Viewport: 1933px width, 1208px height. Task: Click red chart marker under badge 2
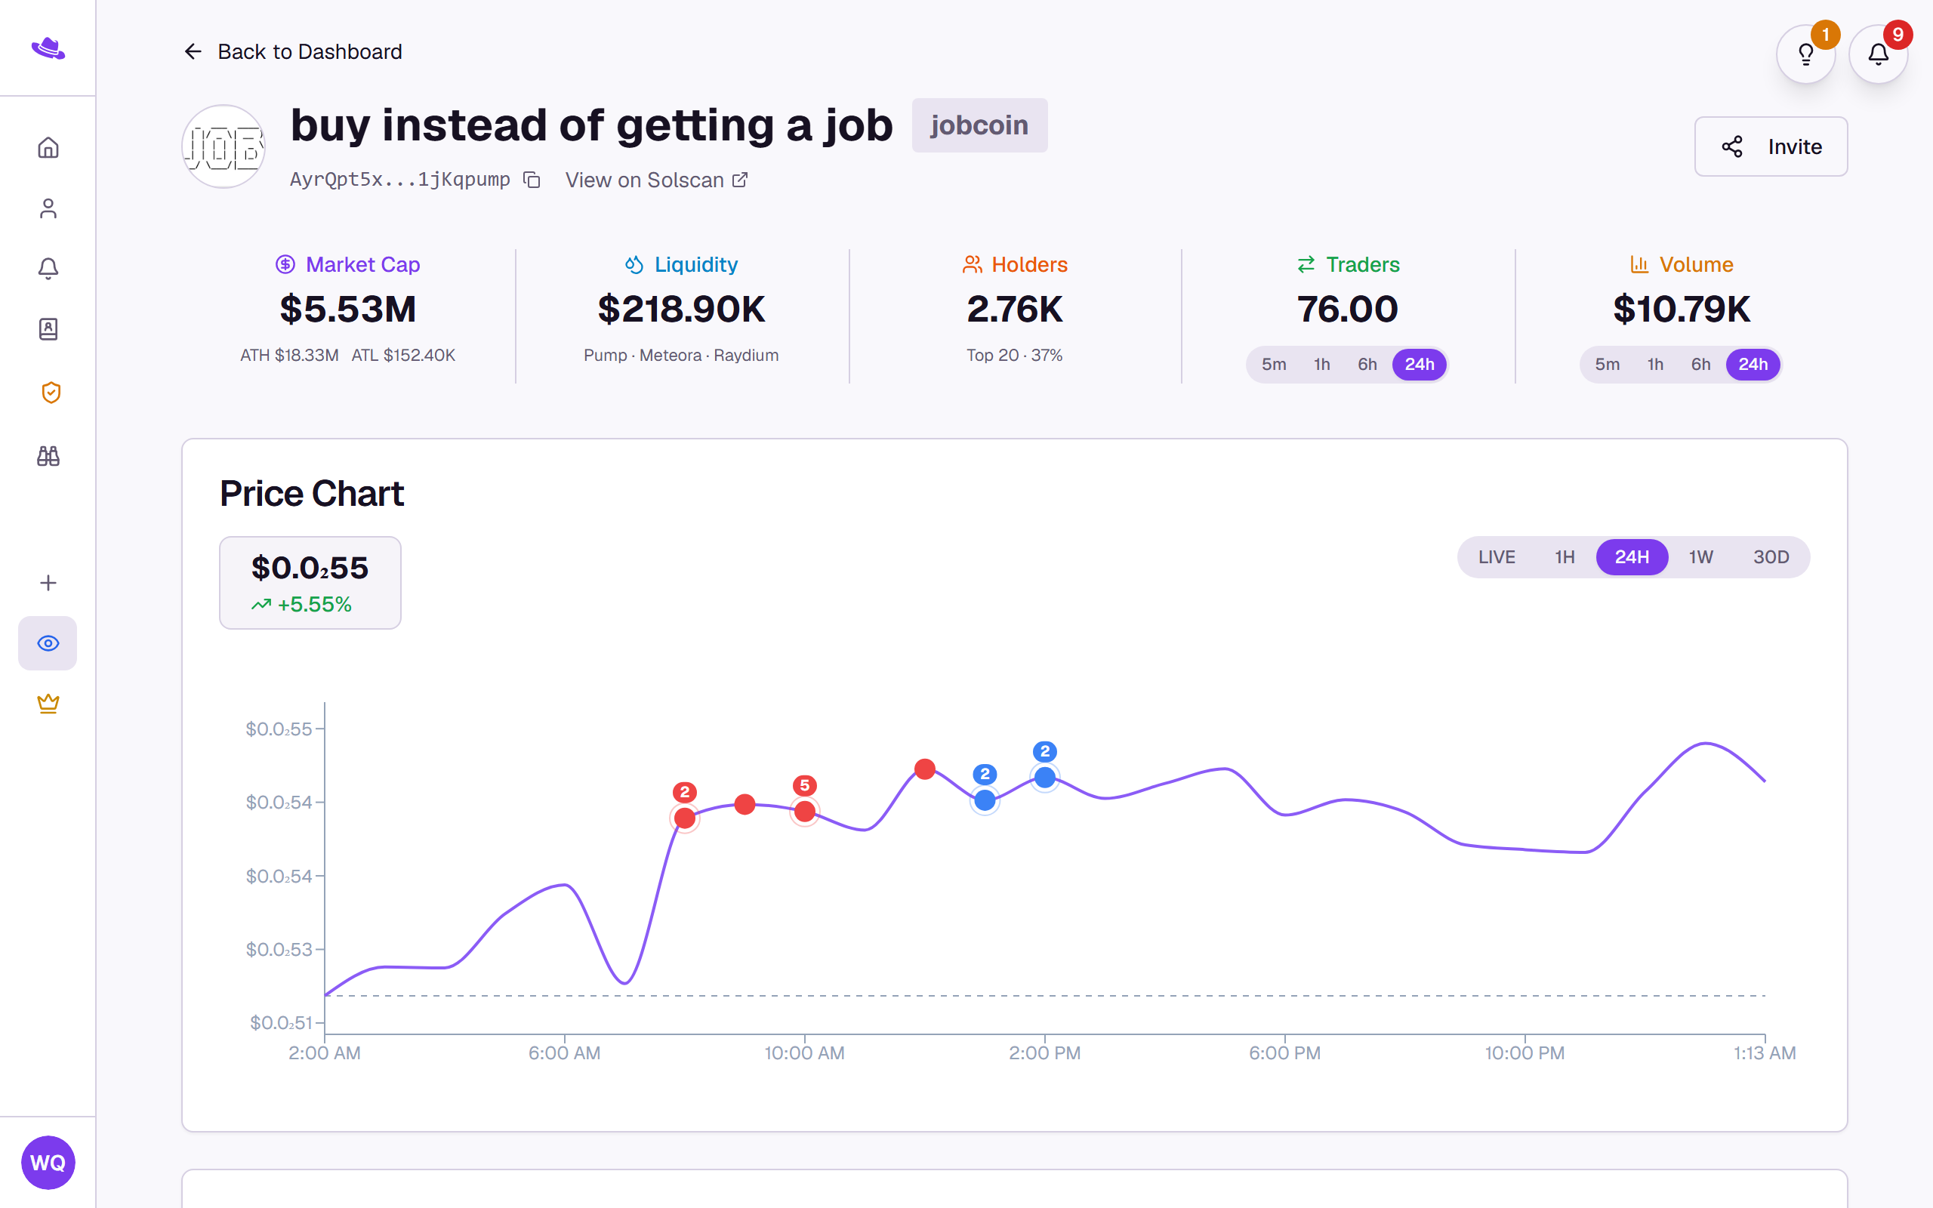tap(685, 818)
